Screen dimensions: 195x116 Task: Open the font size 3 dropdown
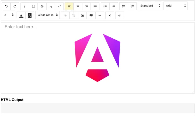tap(9, 15)
